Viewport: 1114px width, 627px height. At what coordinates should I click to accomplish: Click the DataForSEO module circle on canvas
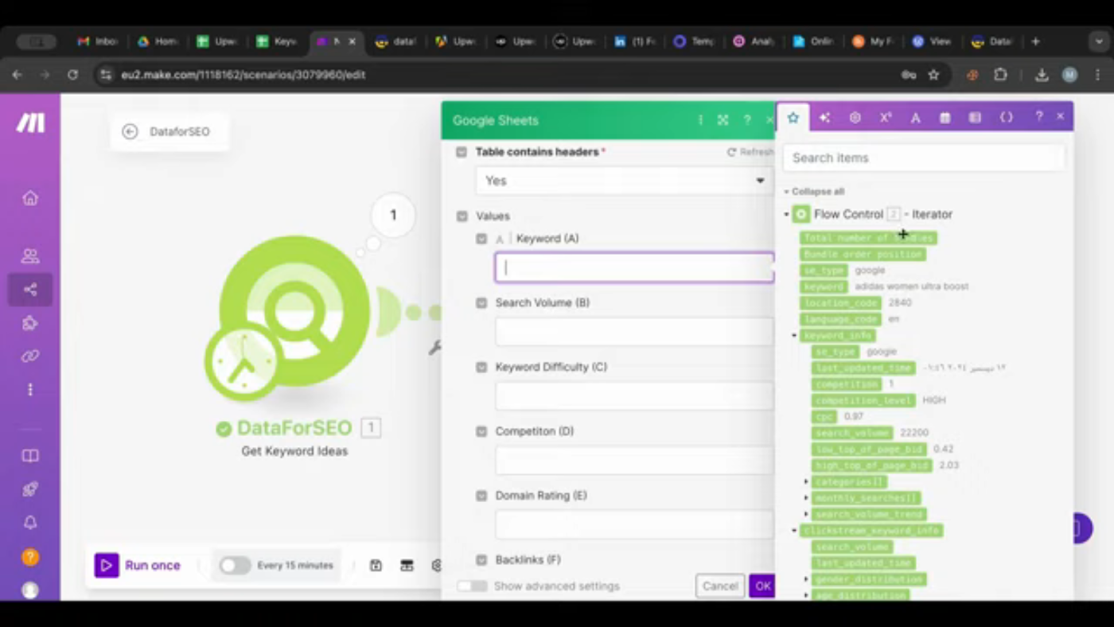tap(294, 311)
